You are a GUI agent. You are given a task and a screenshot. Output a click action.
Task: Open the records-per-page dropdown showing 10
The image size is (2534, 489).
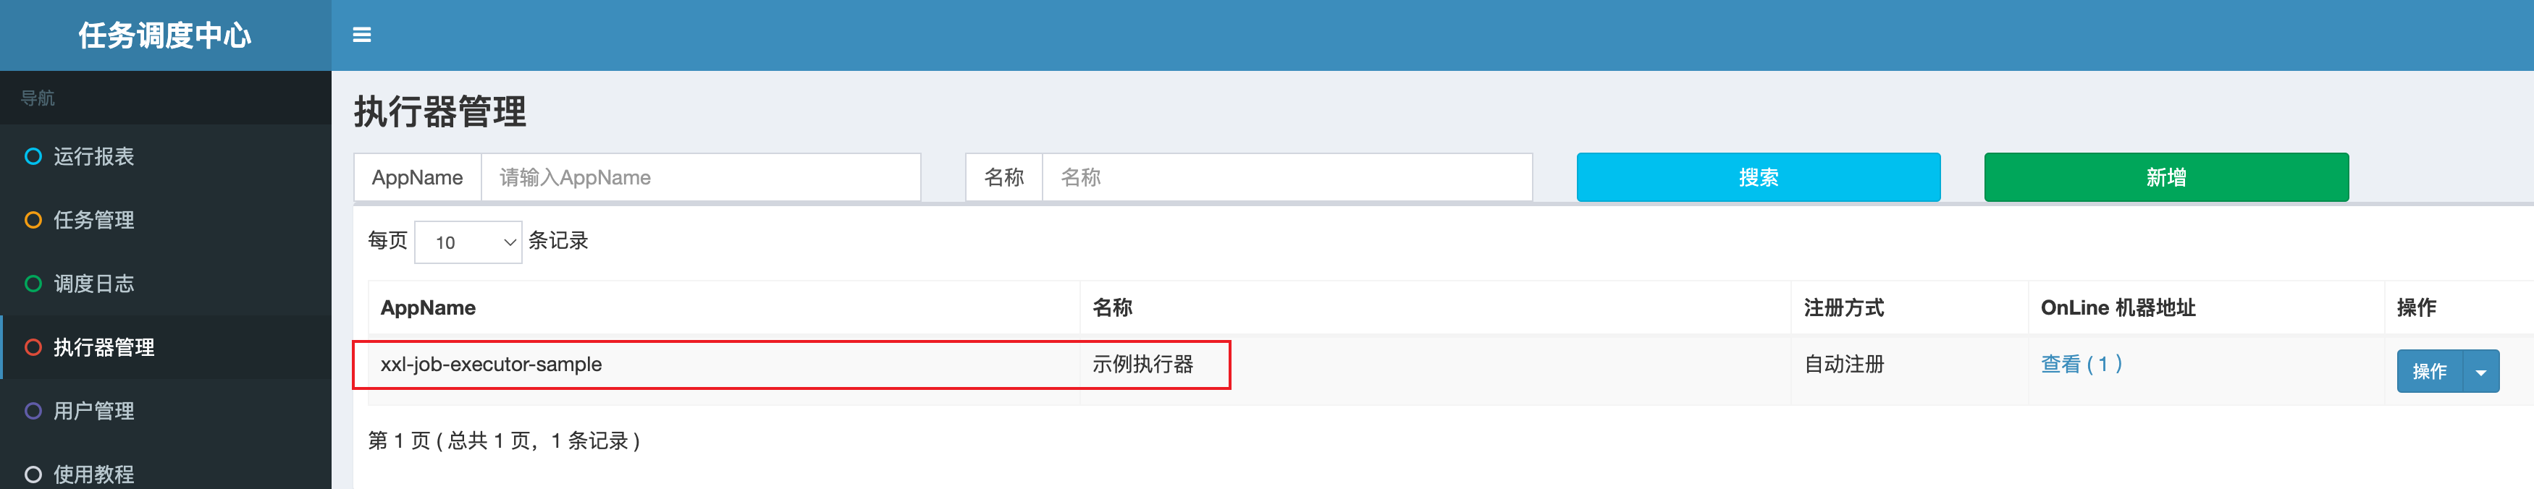tap(468, 242)
